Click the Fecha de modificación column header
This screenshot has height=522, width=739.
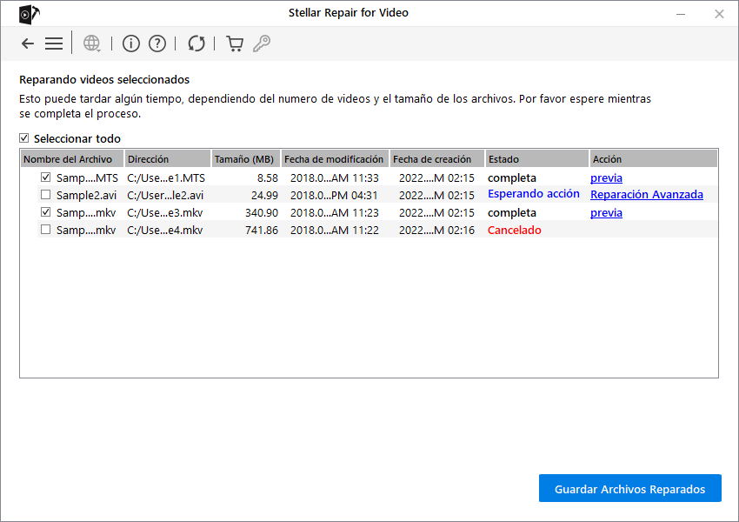tap(335, 159)
